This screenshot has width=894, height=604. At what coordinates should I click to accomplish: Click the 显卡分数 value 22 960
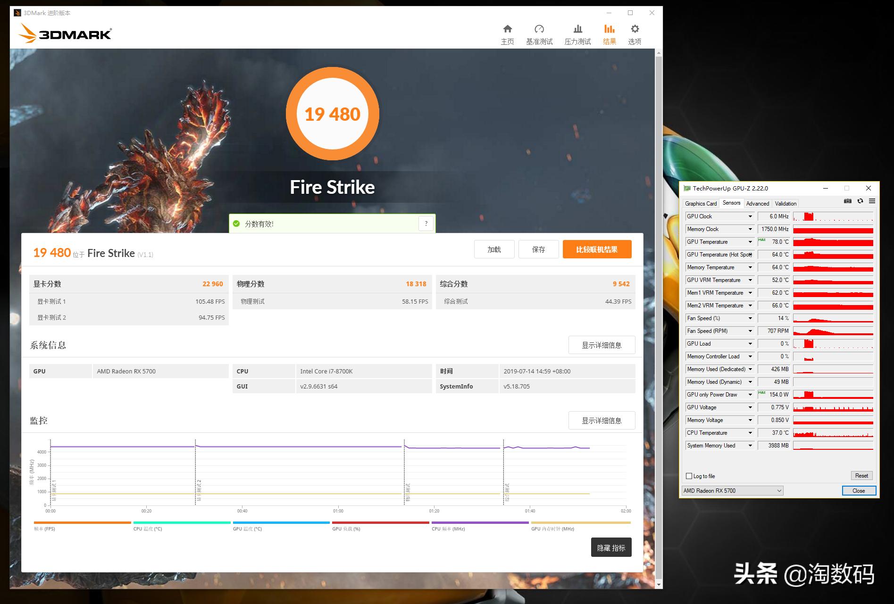coord(213,284)
